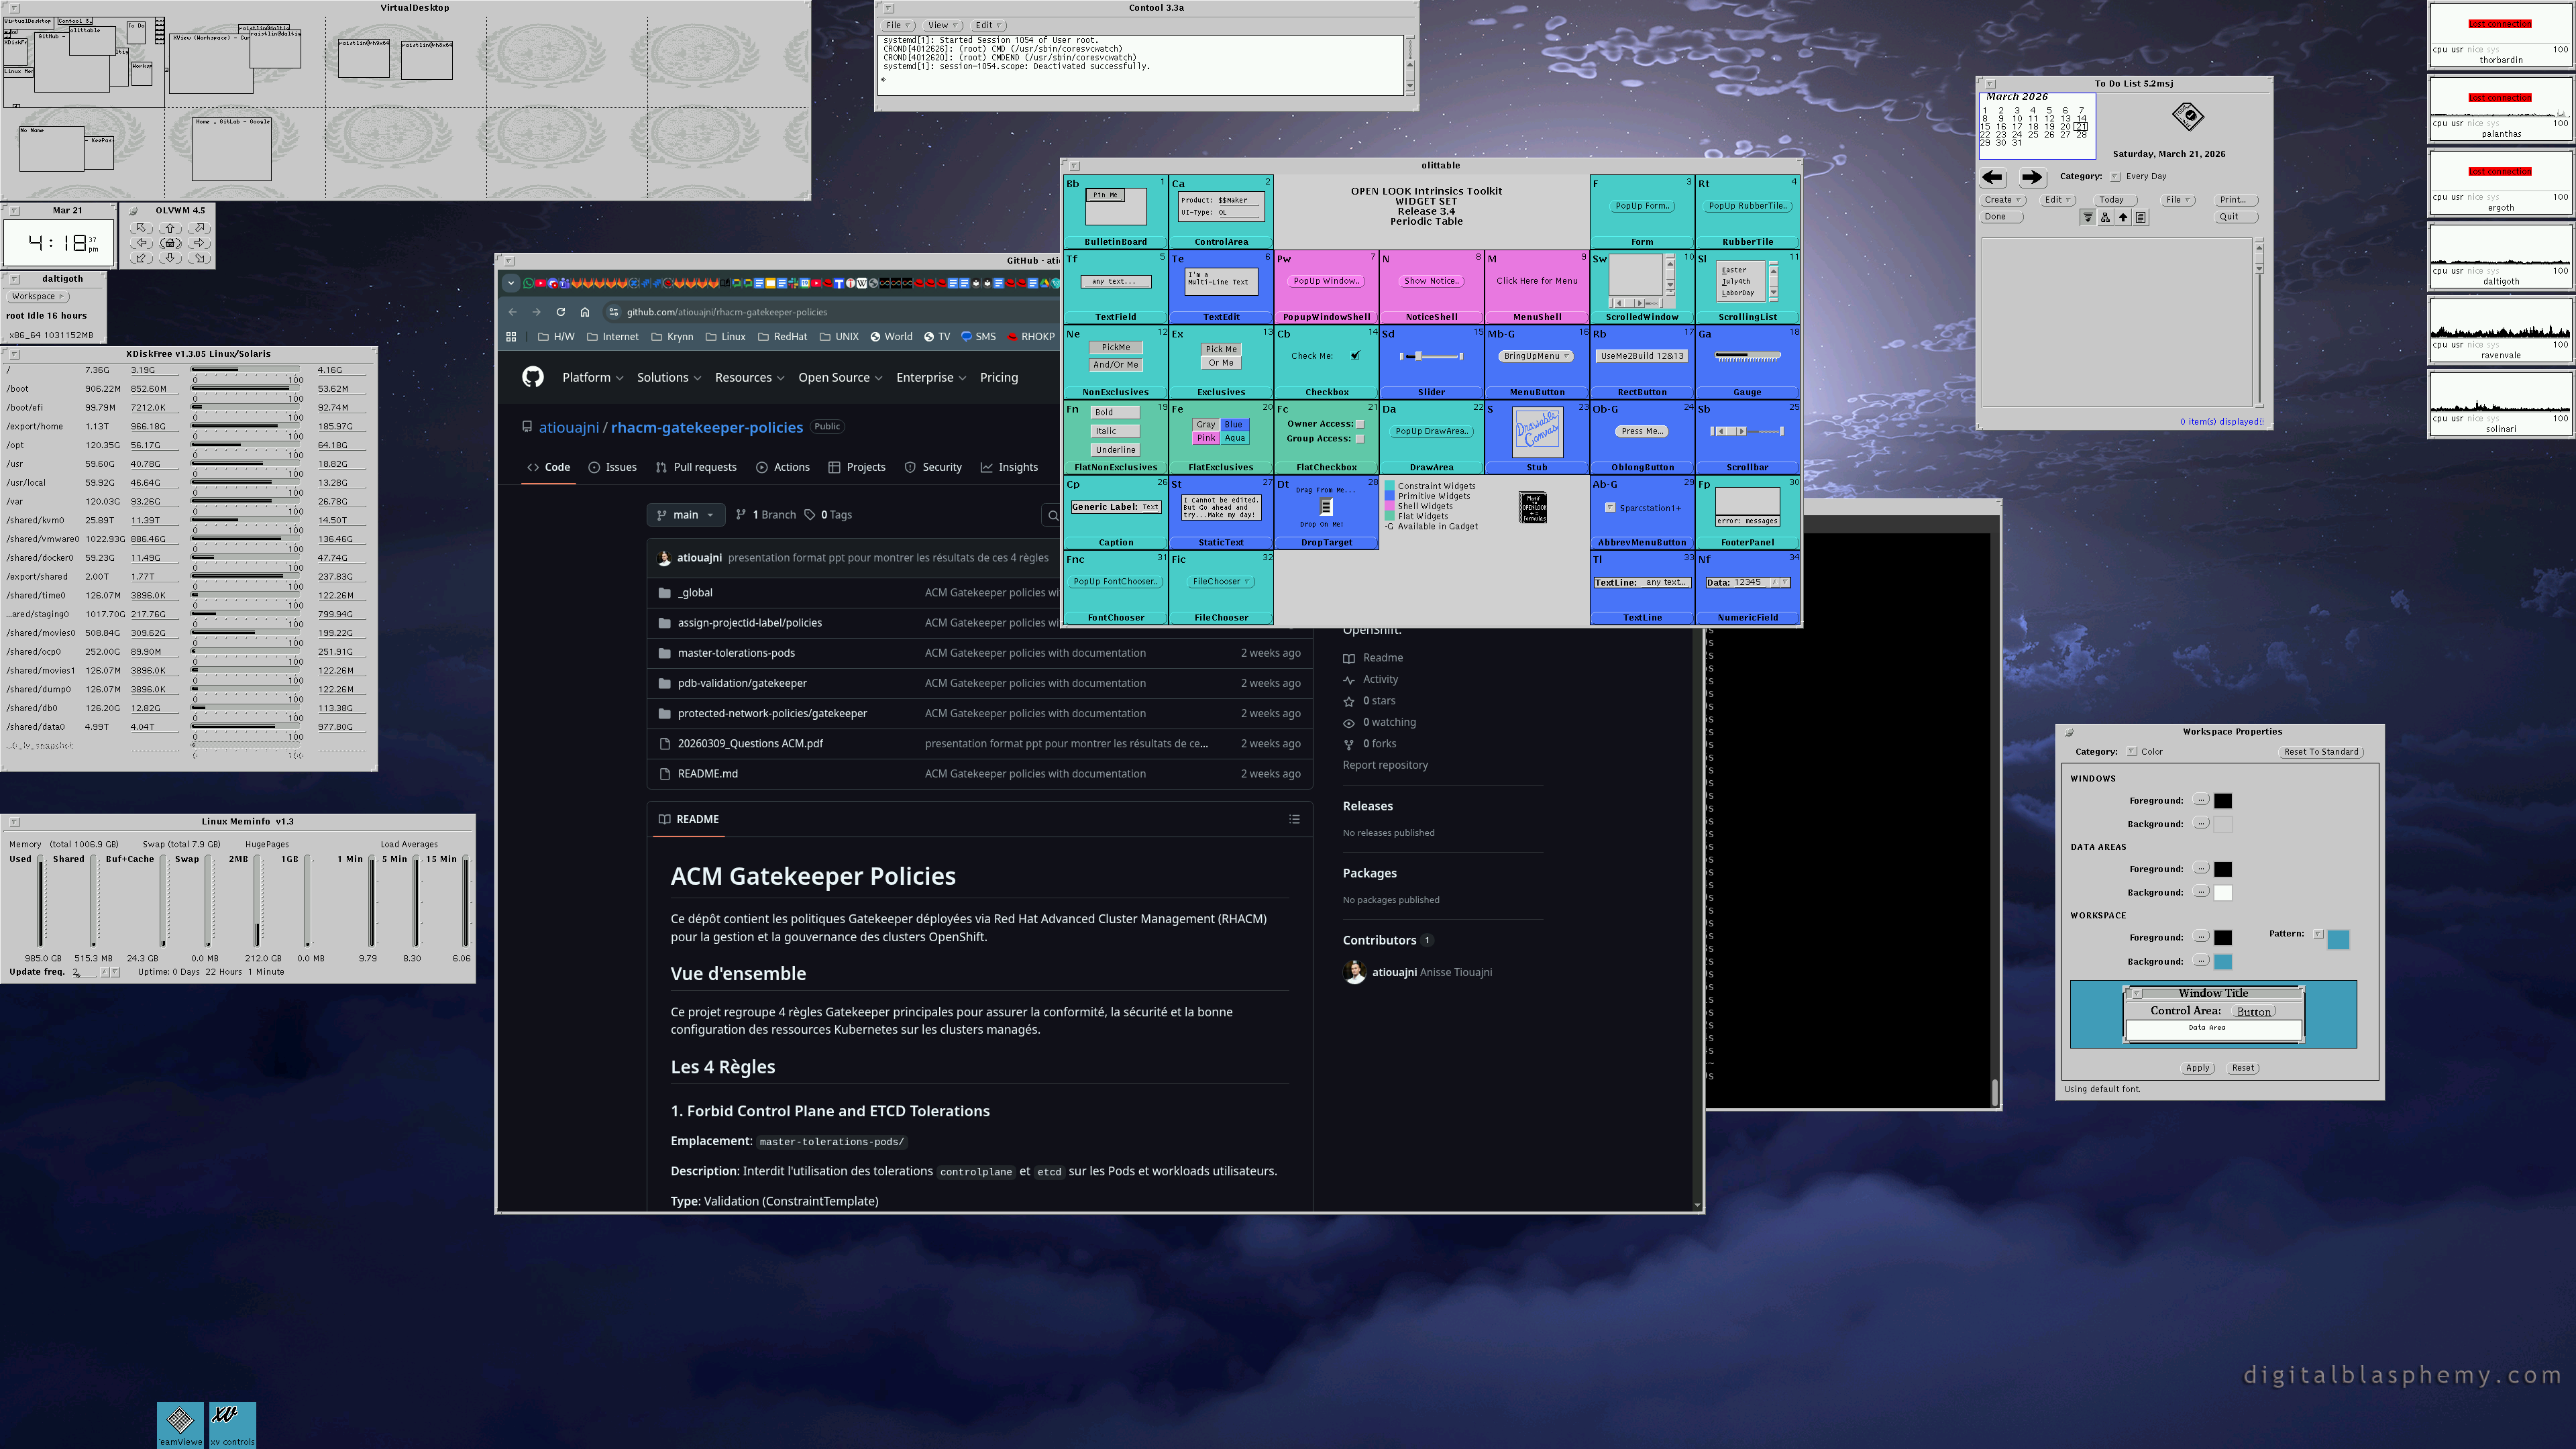Enable Owner Access in the FlatCheckbox cell

(x=1361, y=423)
